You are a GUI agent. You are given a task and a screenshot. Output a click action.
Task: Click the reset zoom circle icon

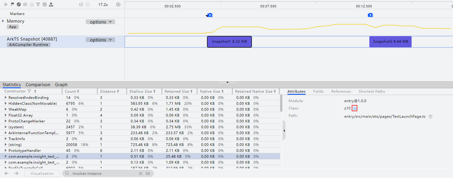[x=81, y=5]
